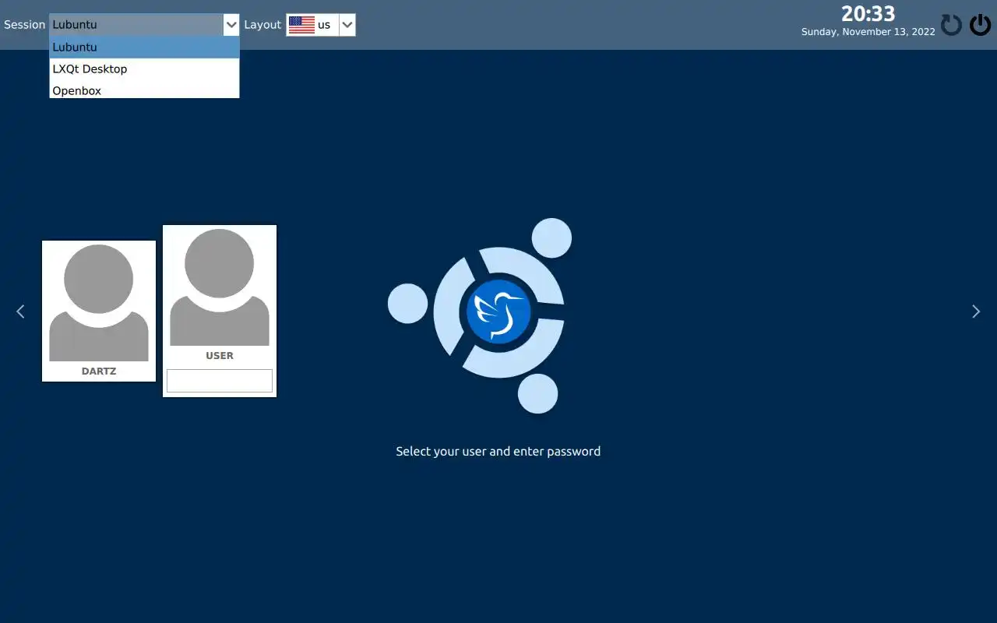Image resolution: width=997 pixels, height=623 pixels.
Task: Focus the password field under USER
Action: click(220, 381)
